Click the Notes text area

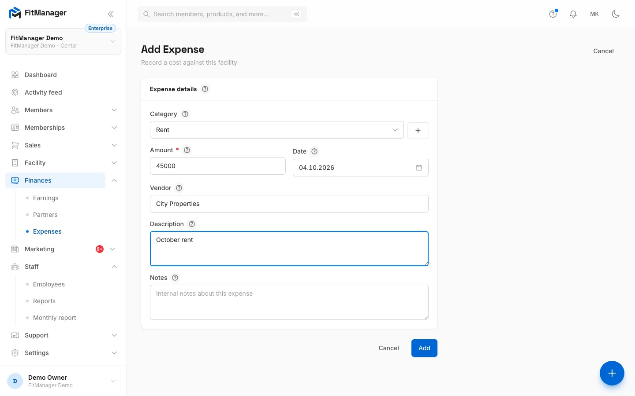tap(289, 302)
